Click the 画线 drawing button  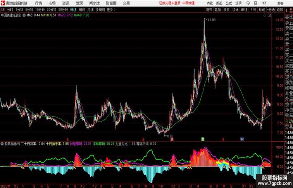244,10
